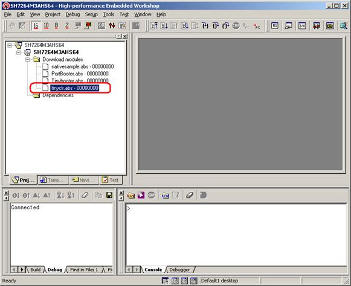This screenshot has width=351, height=286.
Task: Open the Edit menu
Action: pyautogui.click(x=21, y=14)
